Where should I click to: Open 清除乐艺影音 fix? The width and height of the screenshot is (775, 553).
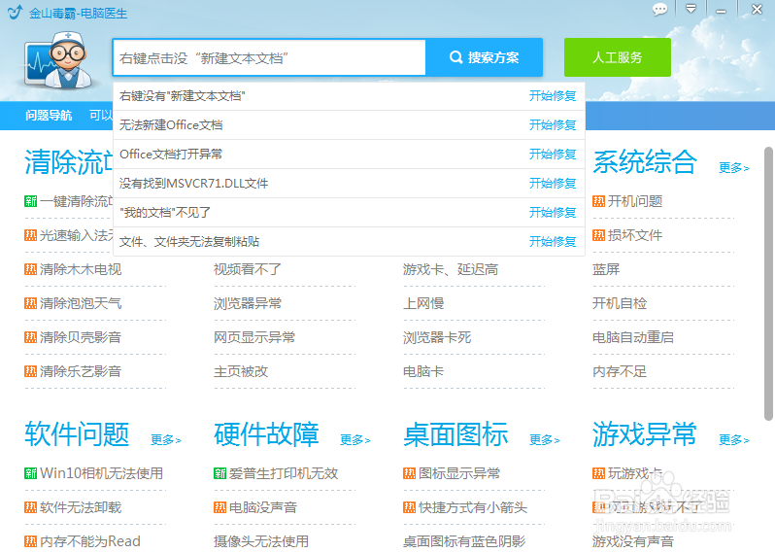pos(81,372)
